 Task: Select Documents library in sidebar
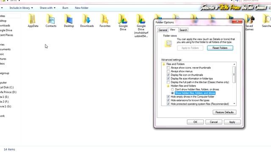coord(5,49)
